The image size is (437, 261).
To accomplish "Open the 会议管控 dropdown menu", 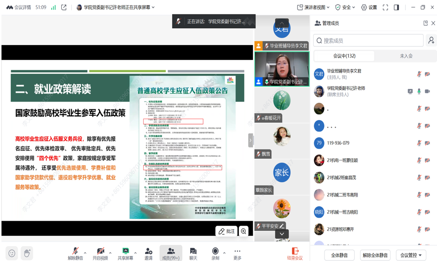I will coord(411,255).
